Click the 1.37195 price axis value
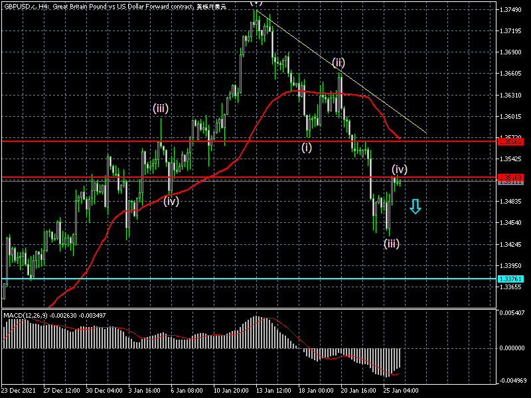The width and height of the screenshot is (531, 398). tap(510, 31)
